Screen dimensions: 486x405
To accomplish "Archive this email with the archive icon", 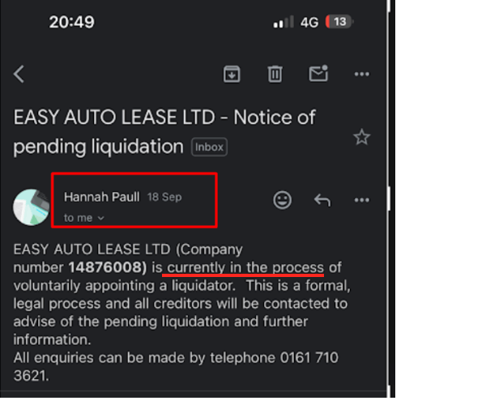I will pos(232,74).
